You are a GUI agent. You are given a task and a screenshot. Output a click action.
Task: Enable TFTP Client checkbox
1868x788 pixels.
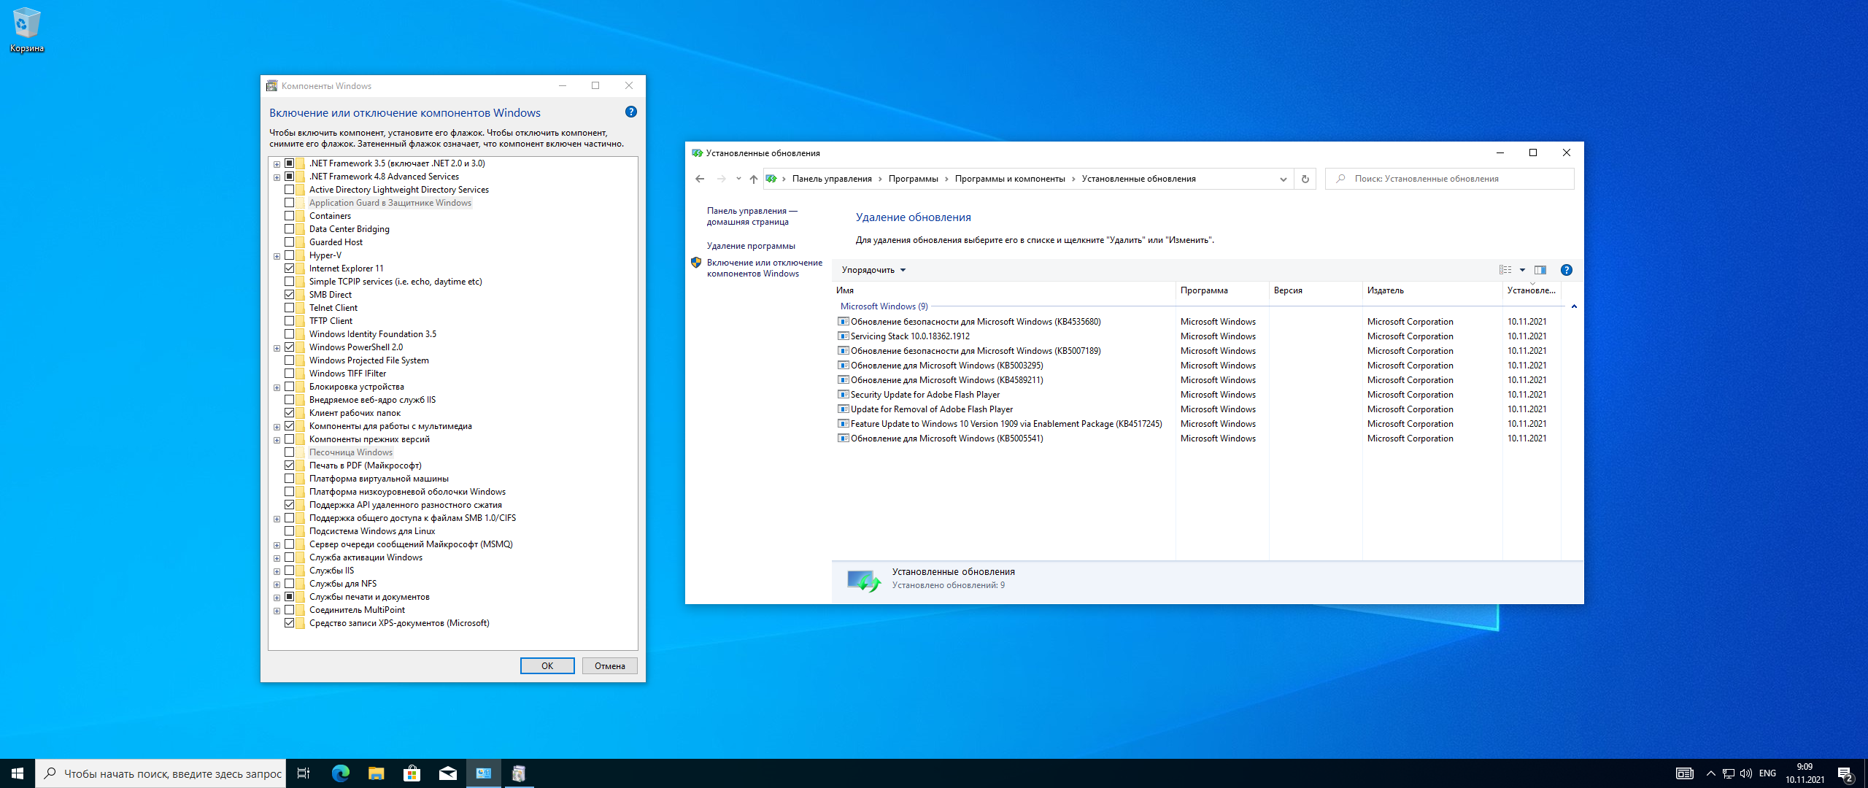(x=289, y=321)
